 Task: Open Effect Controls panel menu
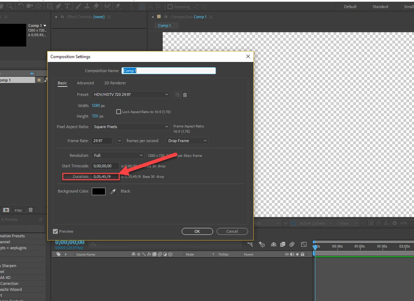[109, 17]
